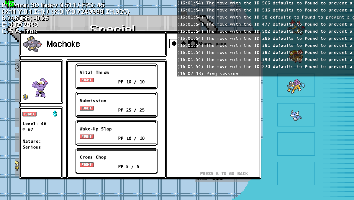Select the first empty party slot

[296, 144]
